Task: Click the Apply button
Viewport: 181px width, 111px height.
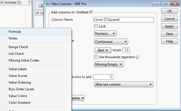Action: (x=170, y=26)
